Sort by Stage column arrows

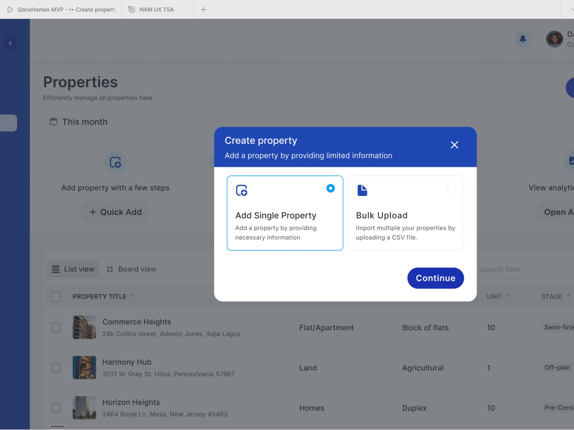[568, 296]
